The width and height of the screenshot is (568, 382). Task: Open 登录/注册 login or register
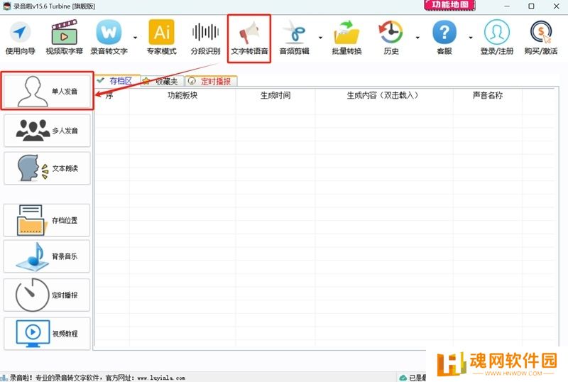coord(497,38)
